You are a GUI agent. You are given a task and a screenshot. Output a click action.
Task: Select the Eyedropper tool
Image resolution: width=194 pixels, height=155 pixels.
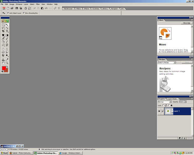click(7, 60)
